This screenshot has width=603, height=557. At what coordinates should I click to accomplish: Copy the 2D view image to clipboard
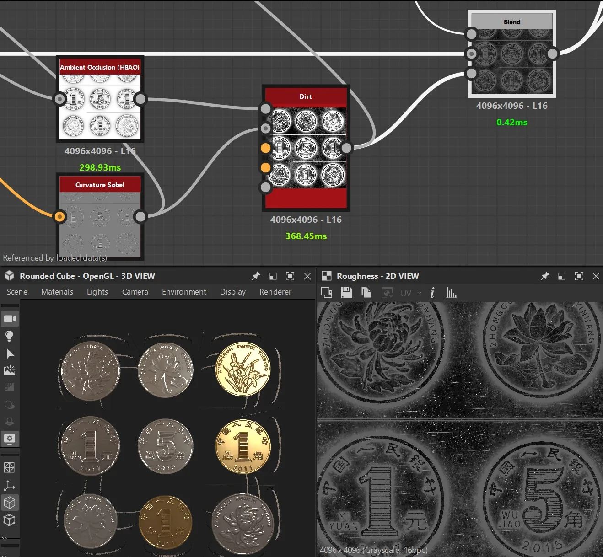tap(366, 293)
